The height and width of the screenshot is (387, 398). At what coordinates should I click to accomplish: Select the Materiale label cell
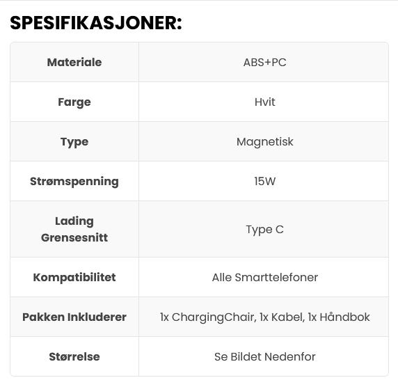74,62
